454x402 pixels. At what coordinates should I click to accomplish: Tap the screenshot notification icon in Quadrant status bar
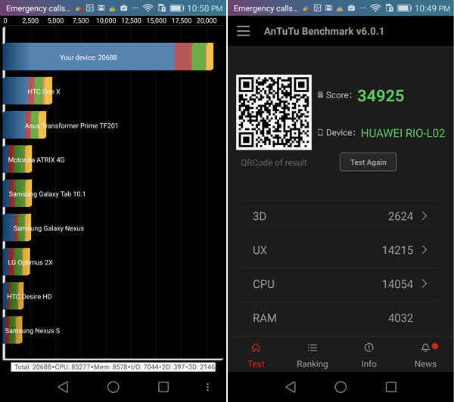(90, 8)
